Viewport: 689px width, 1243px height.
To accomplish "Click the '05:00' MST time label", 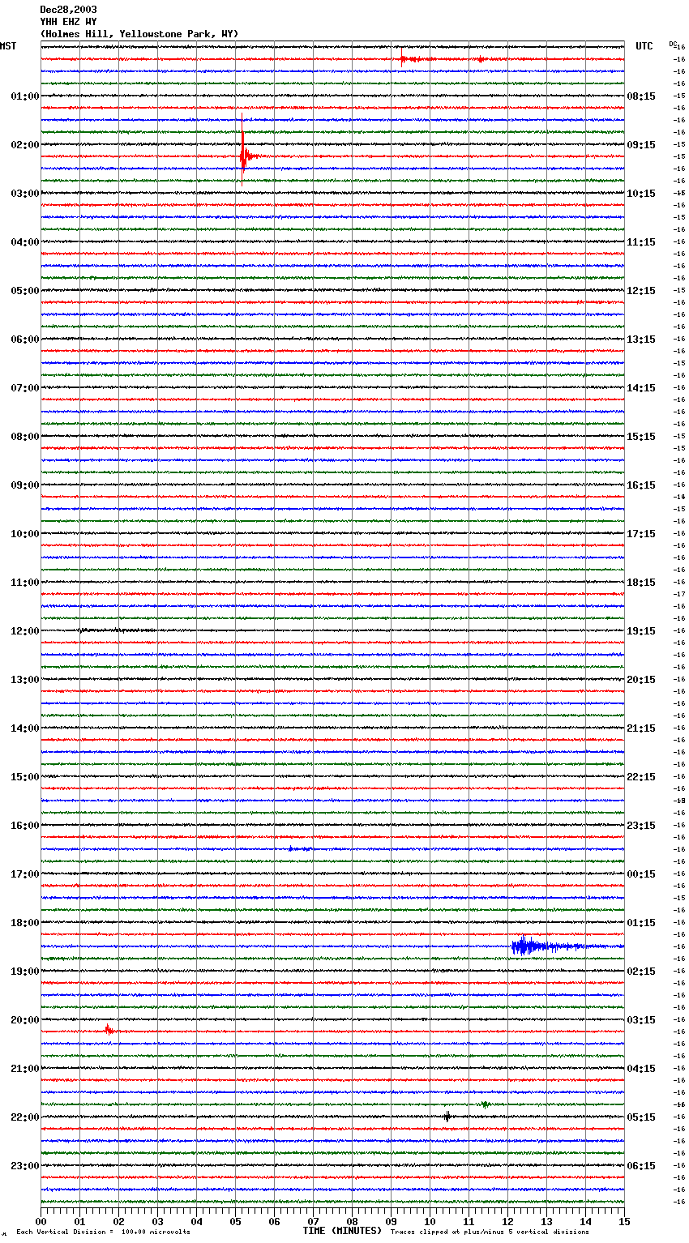I will pyautogui.click(x=25, y=291).
